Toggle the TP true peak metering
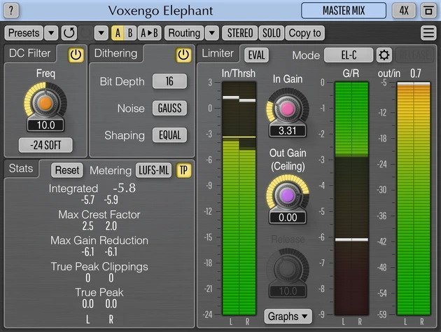 pyautogui.click(x=183, y=170)
